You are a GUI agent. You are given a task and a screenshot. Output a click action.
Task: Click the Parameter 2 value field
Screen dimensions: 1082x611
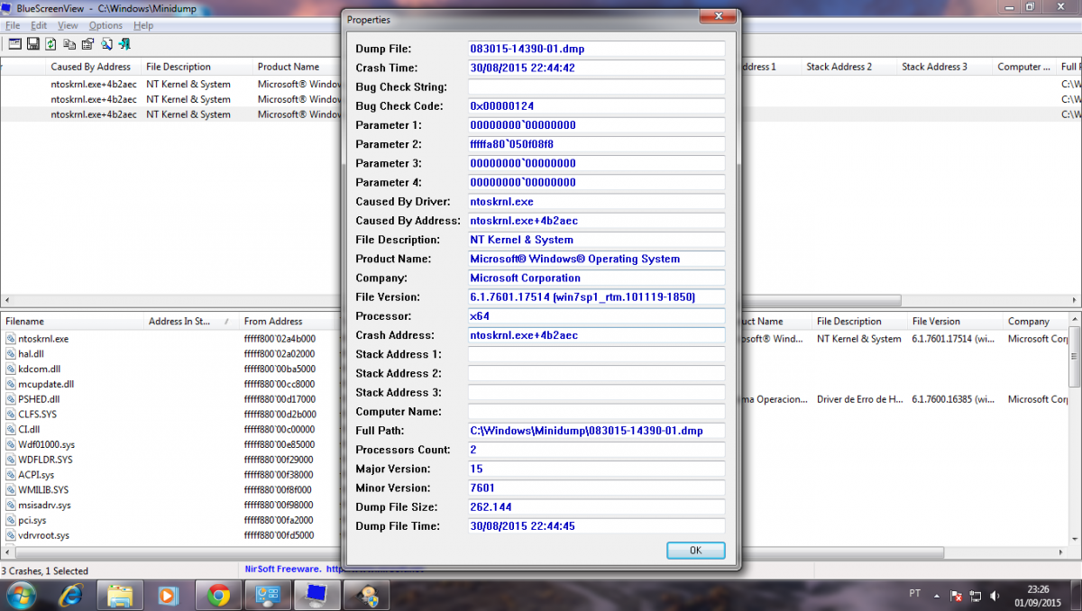[596, 144]
